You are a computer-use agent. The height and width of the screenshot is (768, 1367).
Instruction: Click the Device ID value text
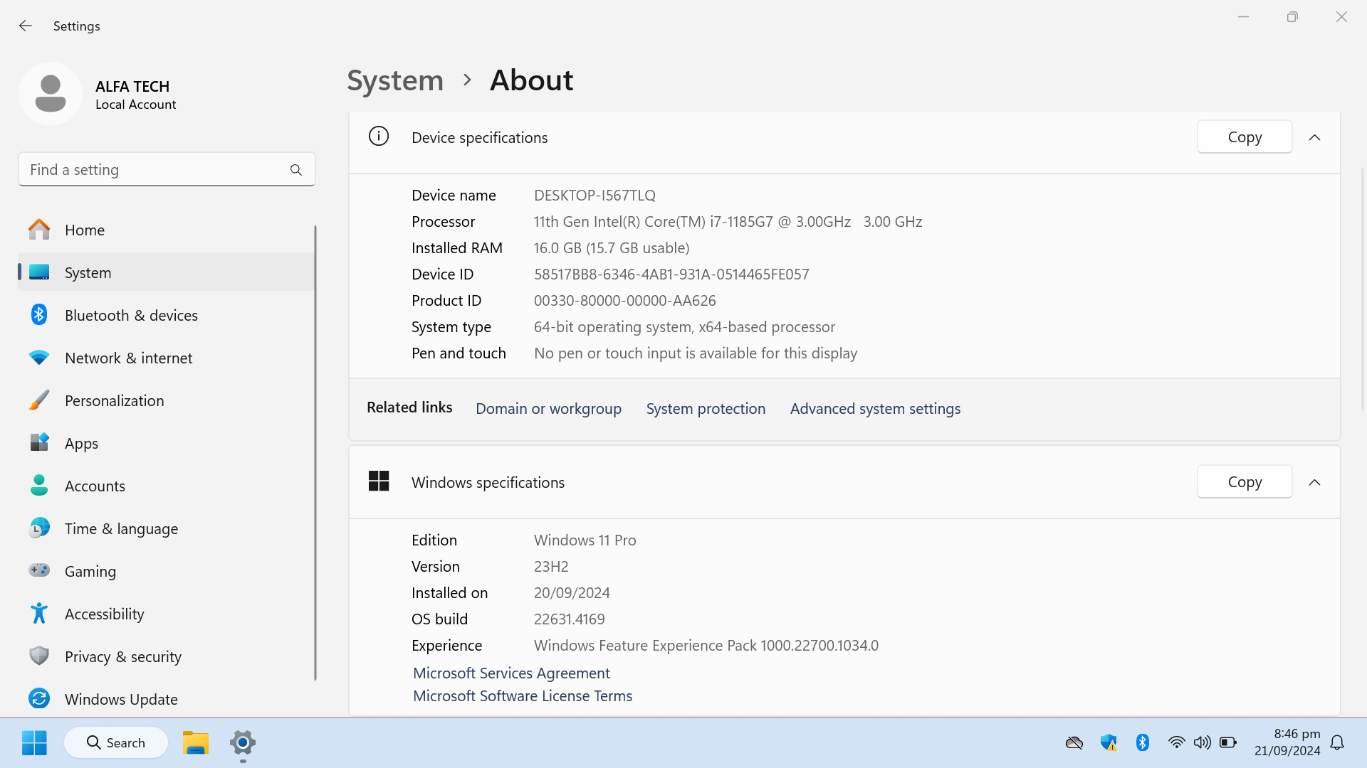[x=671, y=274]
